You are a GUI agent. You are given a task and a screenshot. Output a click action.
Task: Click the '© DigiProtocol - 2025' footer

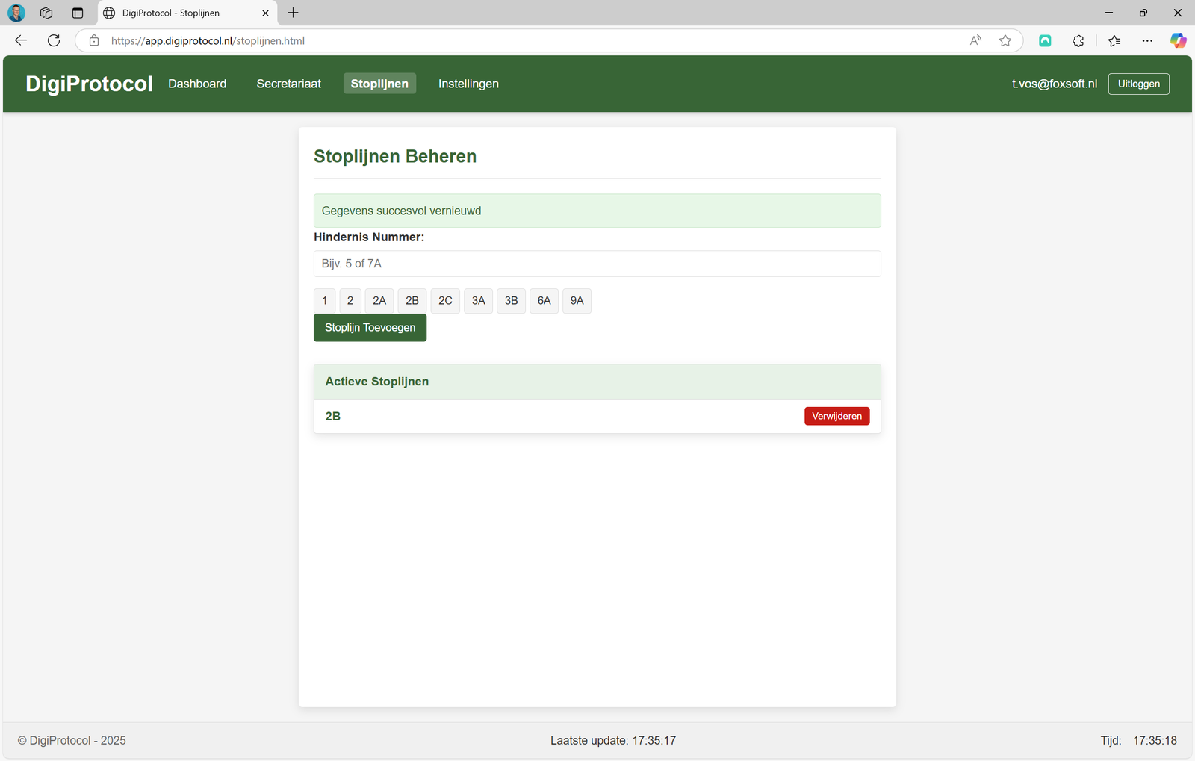(72, 740)
